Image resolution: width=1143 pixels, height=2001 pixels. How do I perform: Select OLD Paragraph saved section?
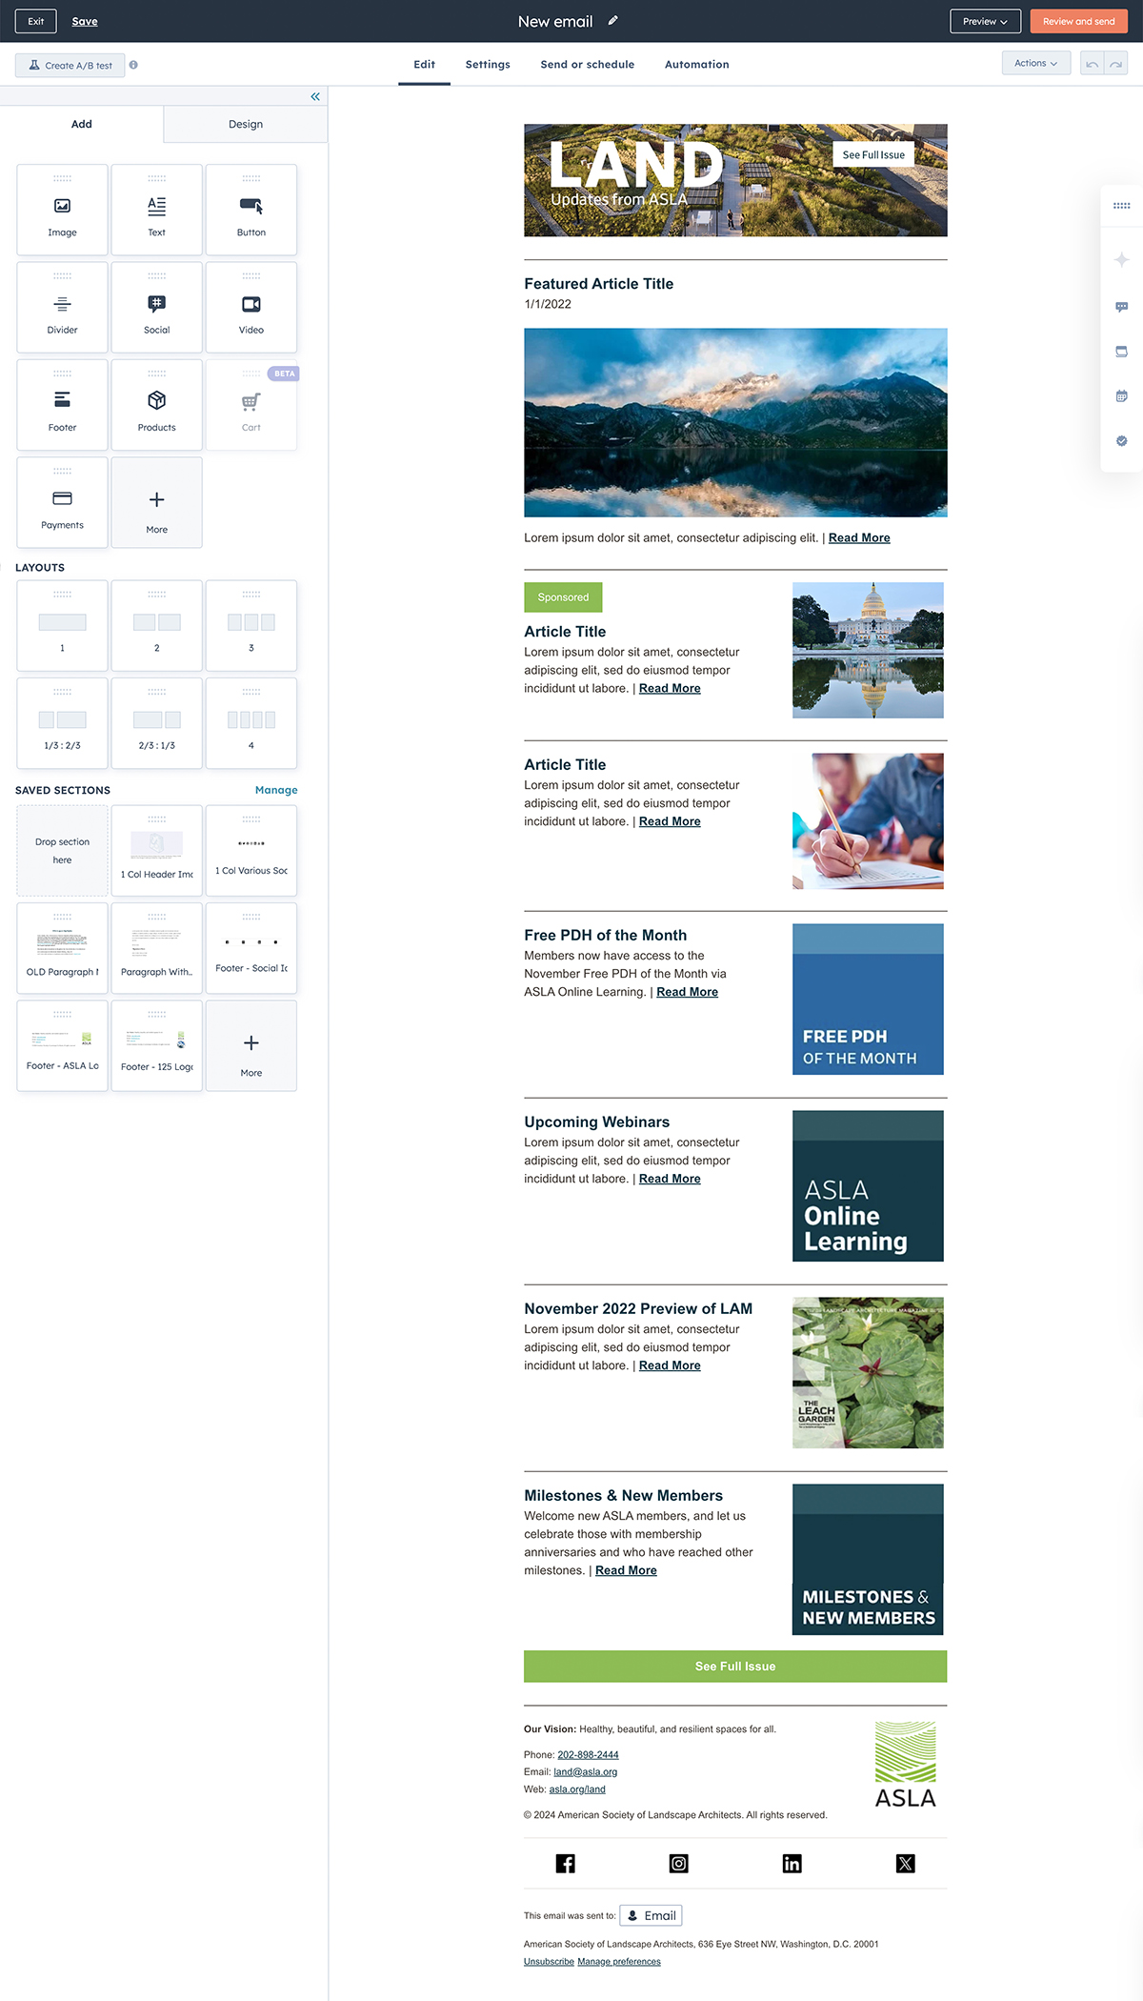tap(62, 948)
